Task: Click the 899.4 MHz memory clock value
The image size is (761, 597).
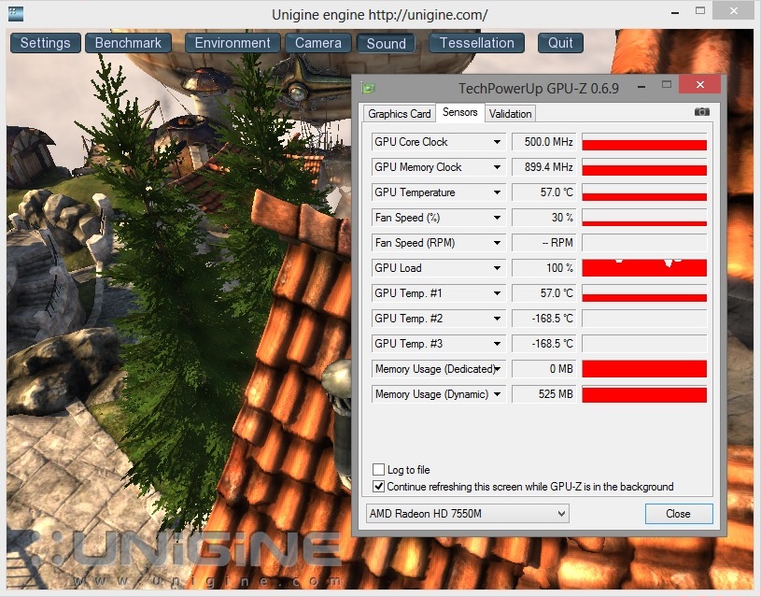Action: pos(544,167)
